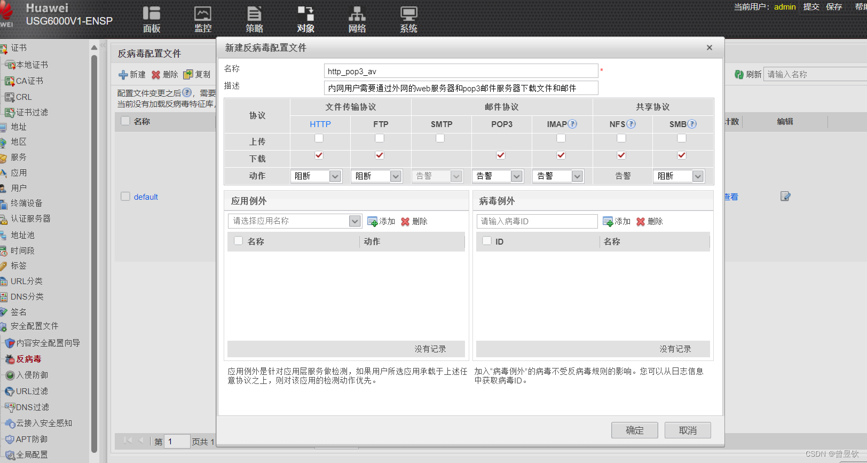Viewport: 867px width, 463px height.
Task: Enable SMTP upload checkbox
Action: (440, 138)
